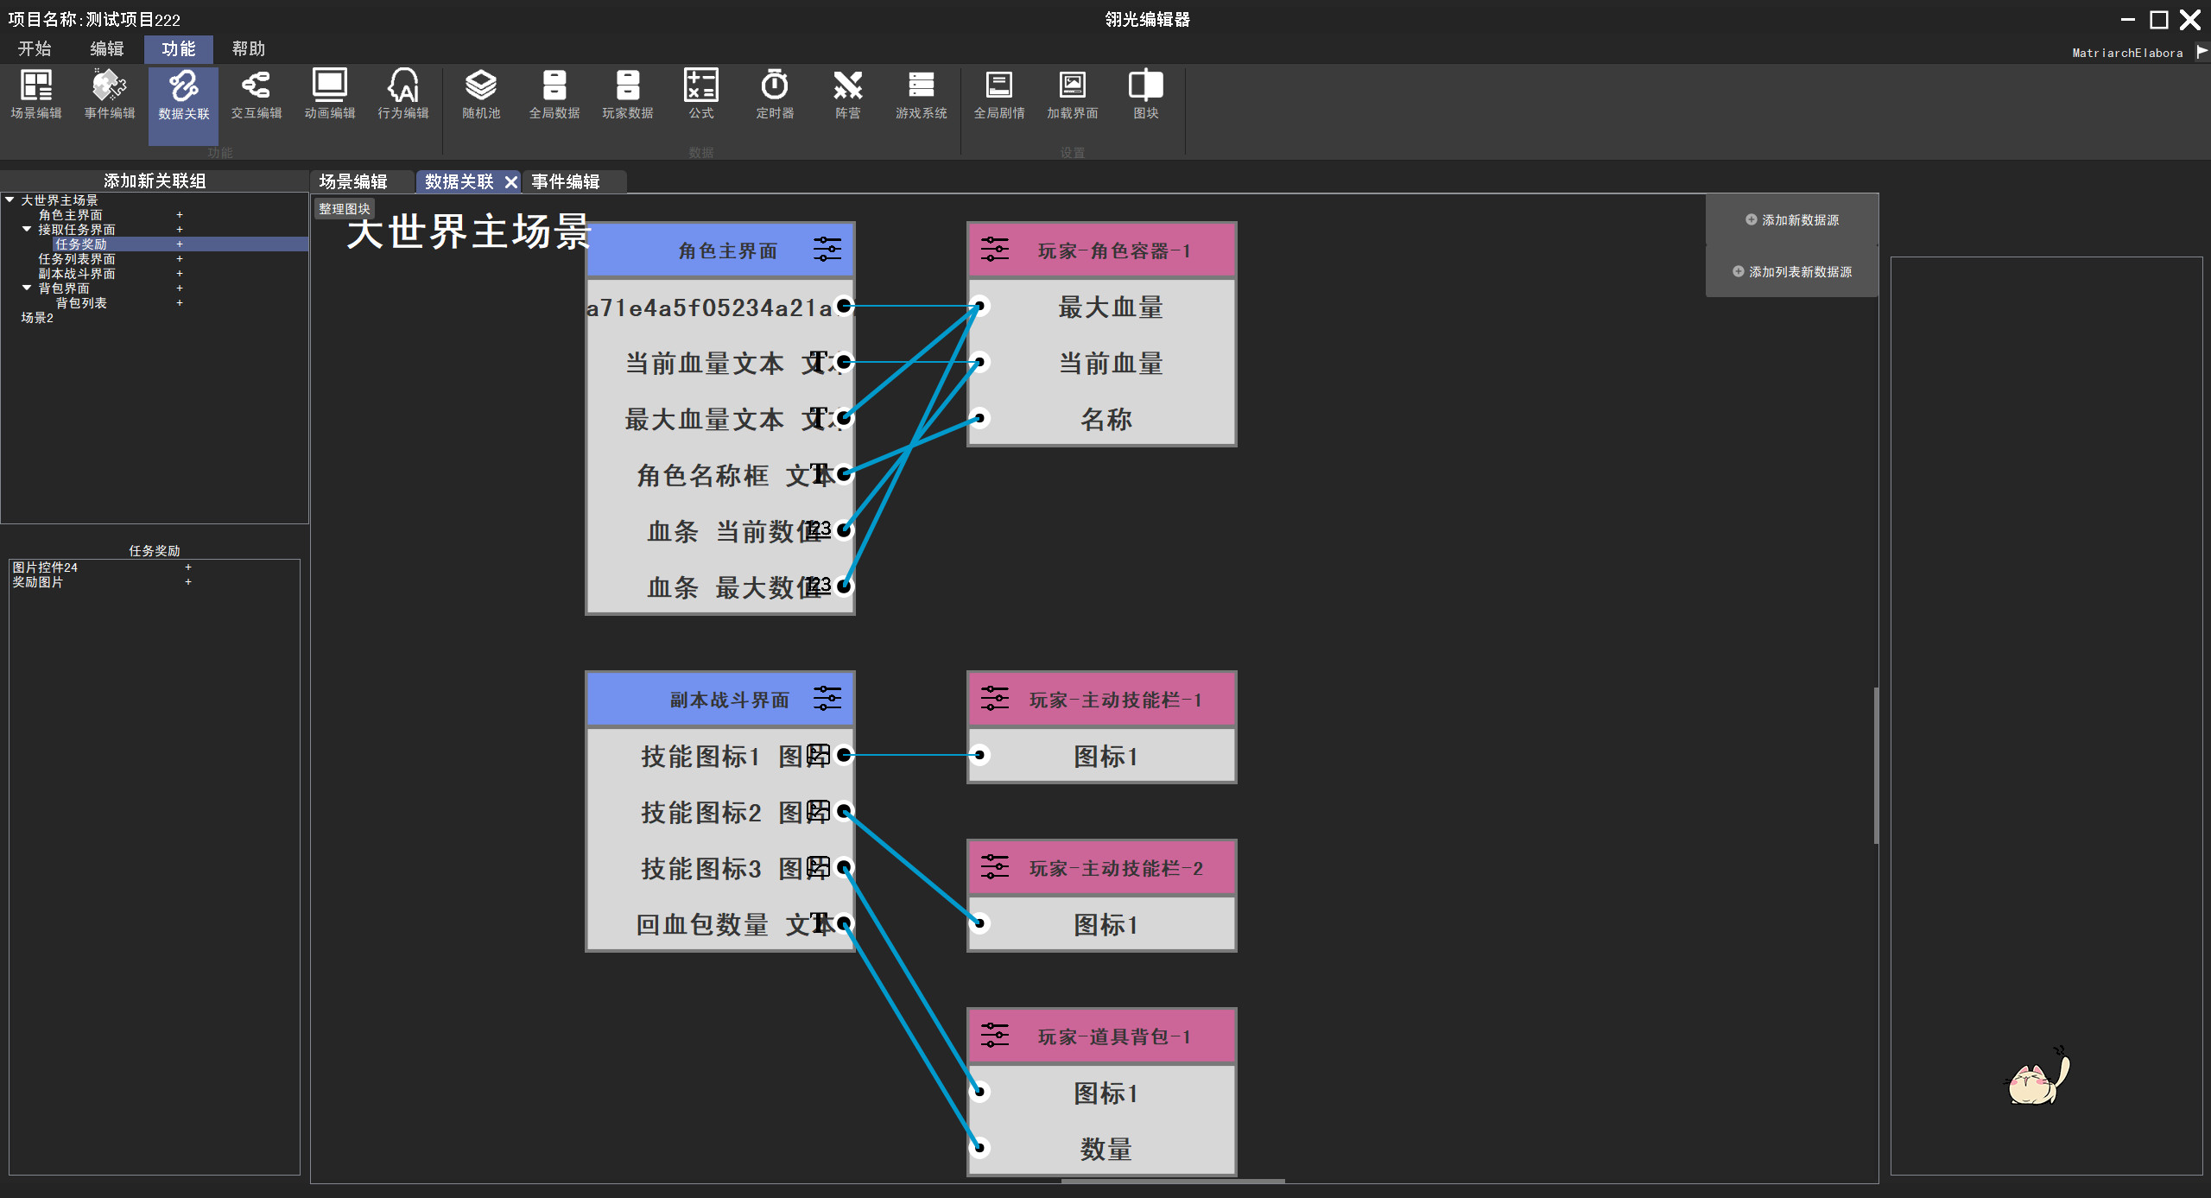
Task: Collapse the 大世界主场景 tree root
Action: (x=9, y=200)
